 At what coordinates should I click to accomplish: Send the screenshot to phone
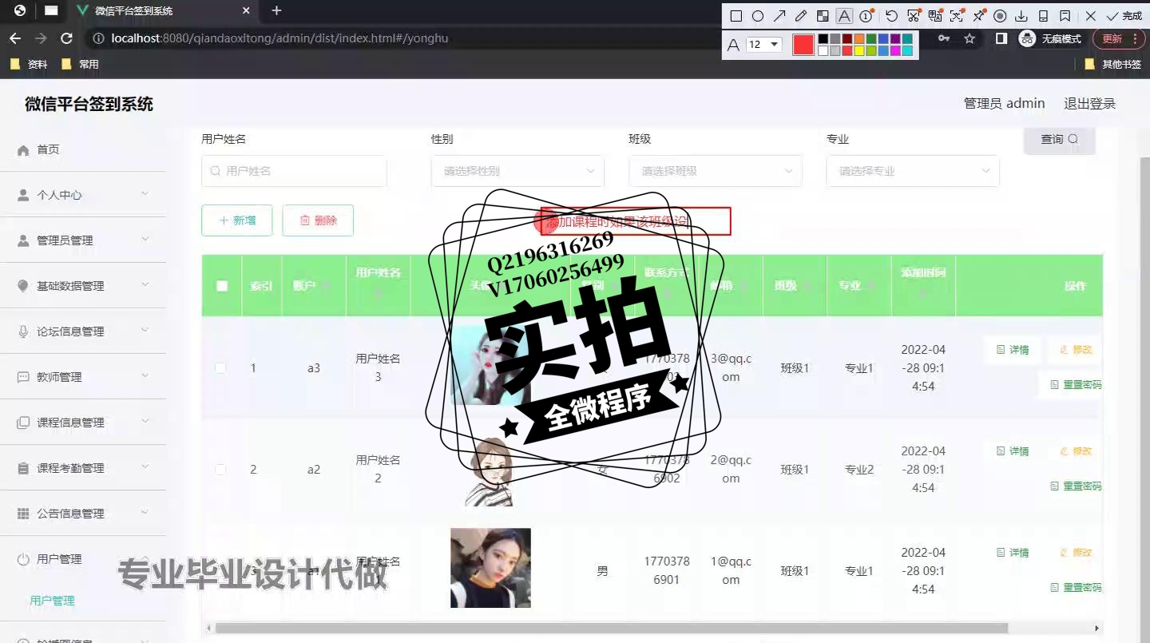click(1043, 16)
